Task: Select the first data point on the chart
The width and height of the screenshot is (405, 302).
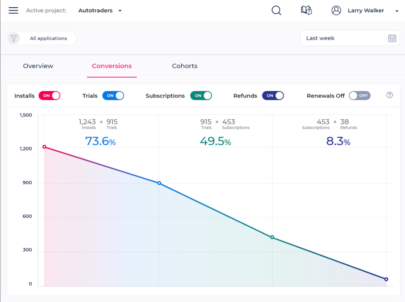Action: [44, 147]
